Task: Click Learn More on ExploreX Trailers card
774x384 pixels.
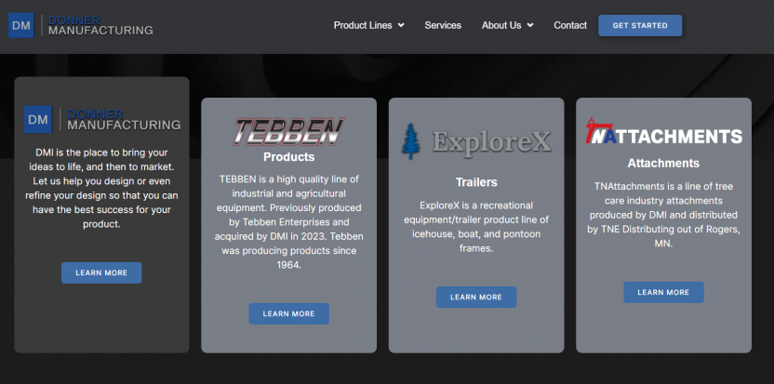Action: coord(476,297)
